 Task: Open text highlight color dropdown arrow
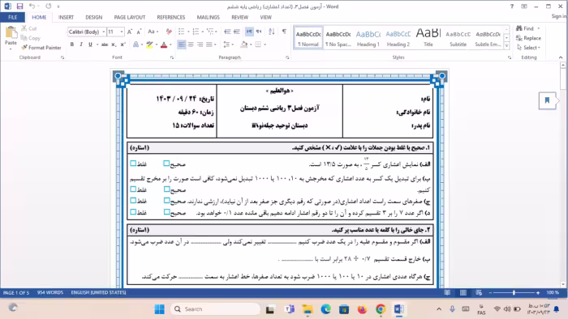coord(156,45)
